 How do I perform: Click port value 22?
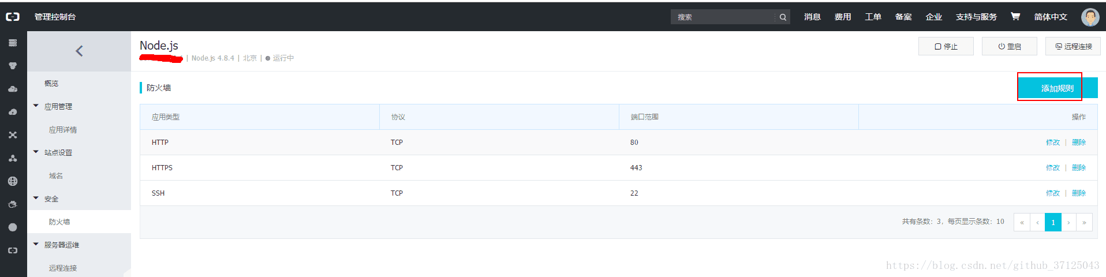click(634, 193)
